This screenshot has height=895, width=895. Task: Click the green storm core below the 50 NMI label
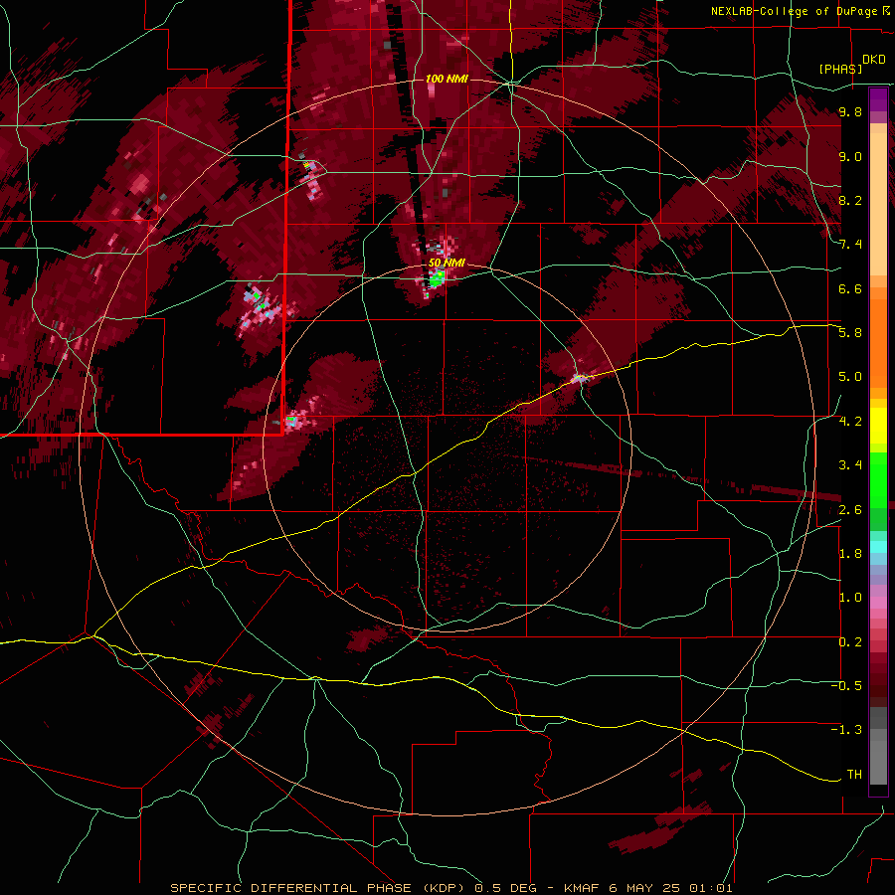[x=438, y=278]
